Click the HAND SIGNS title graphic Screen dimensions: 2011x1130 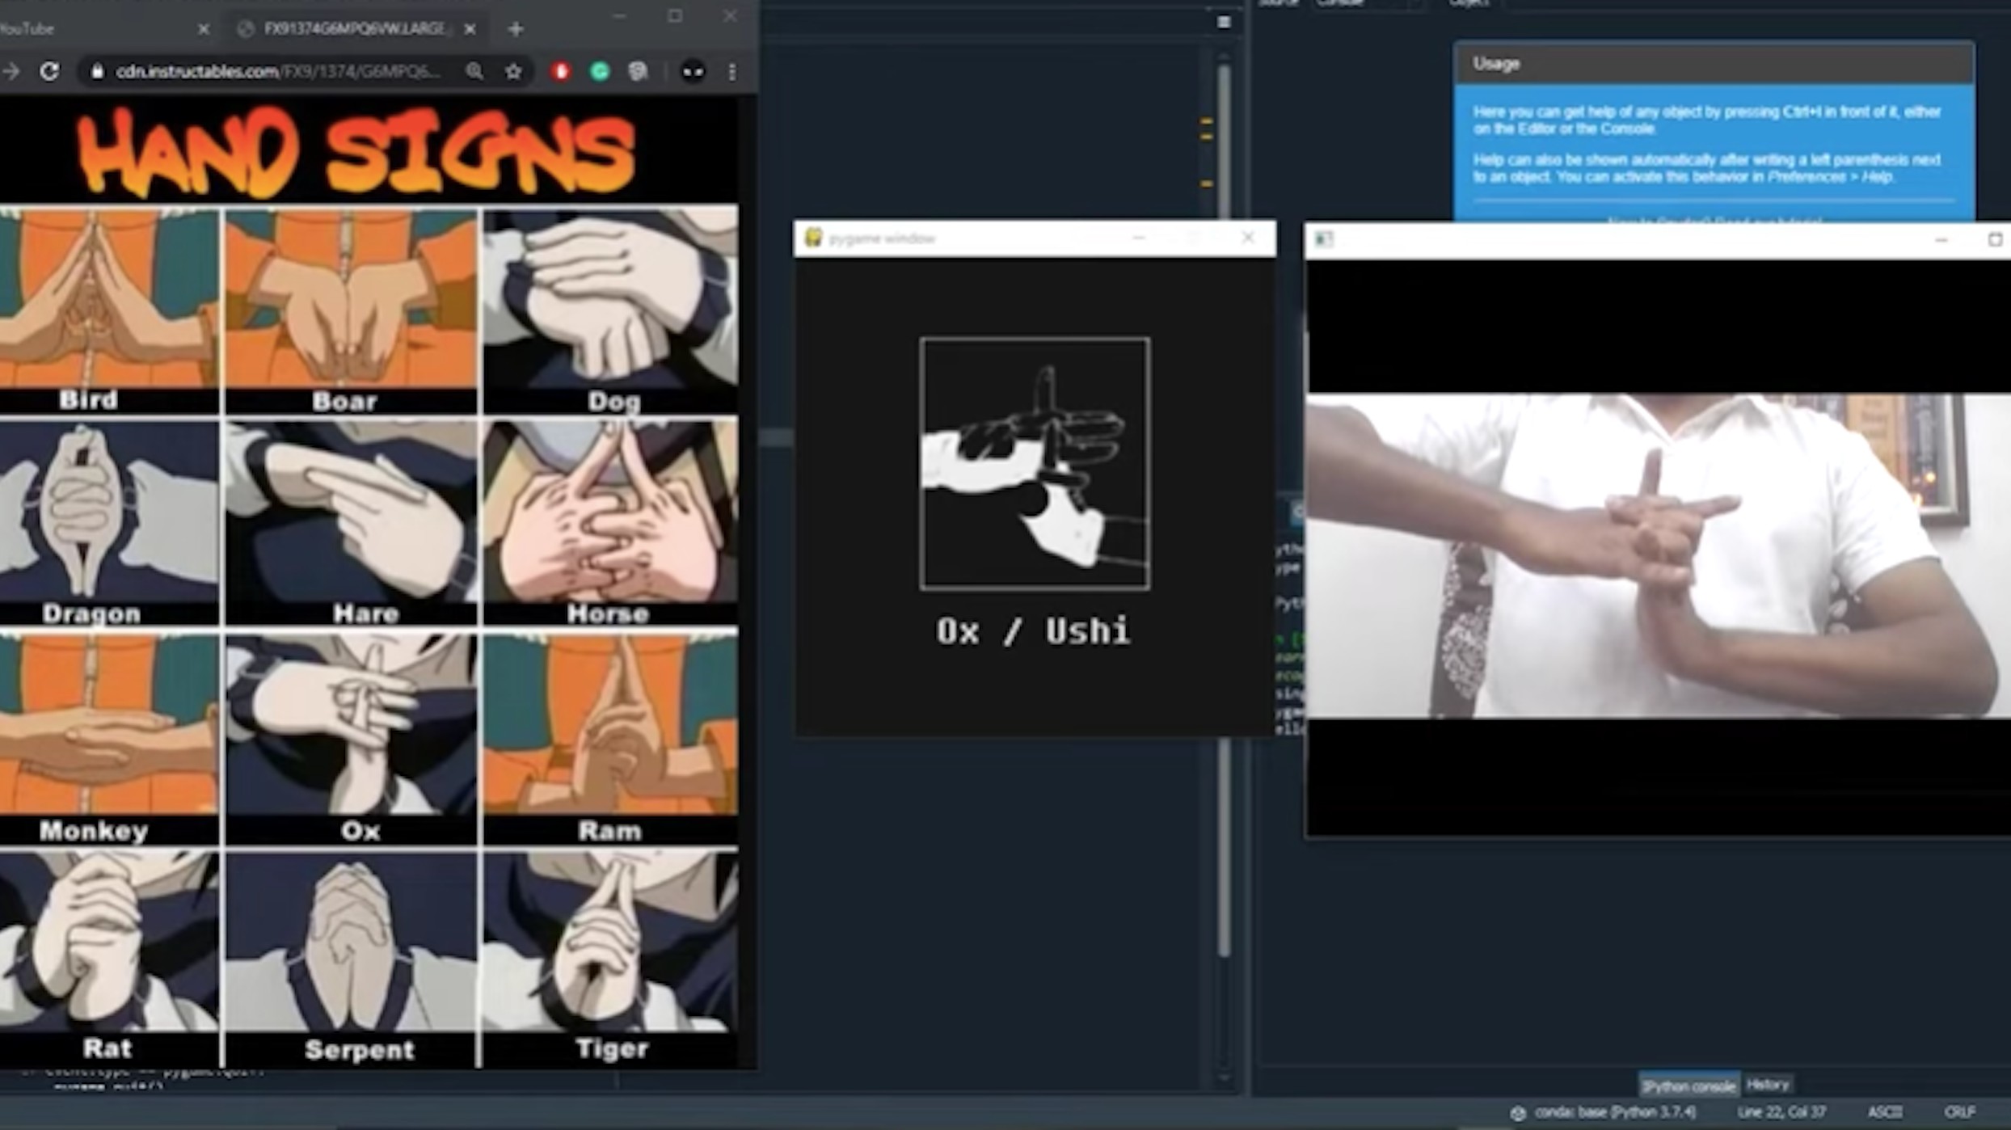coord(356,152)
